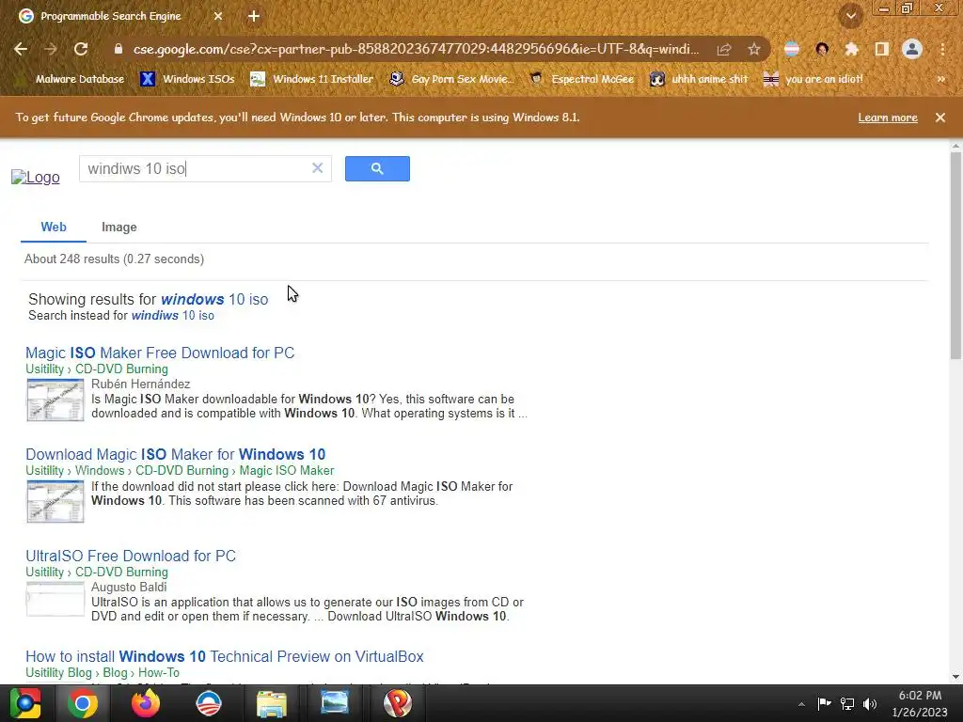963x722 pixels.
Task: Open Chrome's three-dot menu
Action: tap(942, 49)
